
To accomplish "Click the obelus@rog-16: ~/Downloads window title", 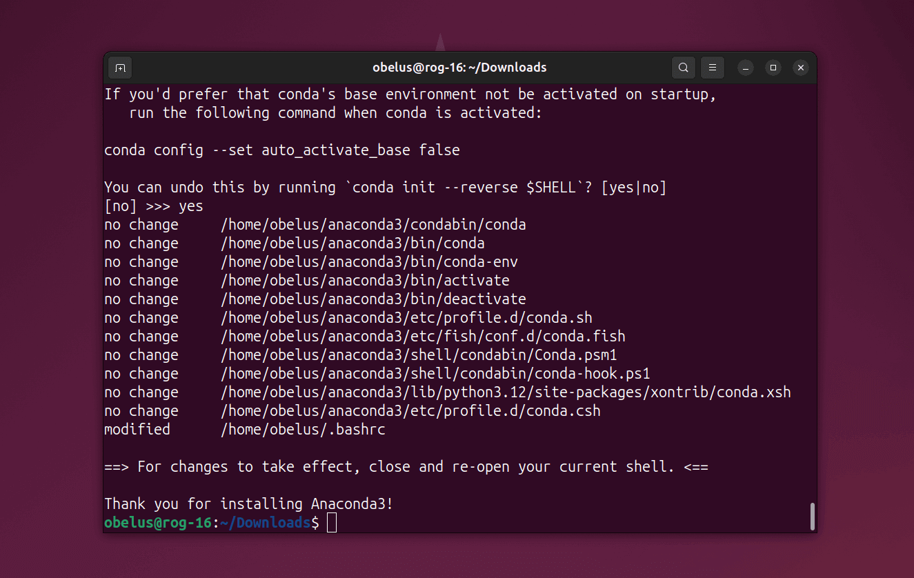I will pos(459,68).
